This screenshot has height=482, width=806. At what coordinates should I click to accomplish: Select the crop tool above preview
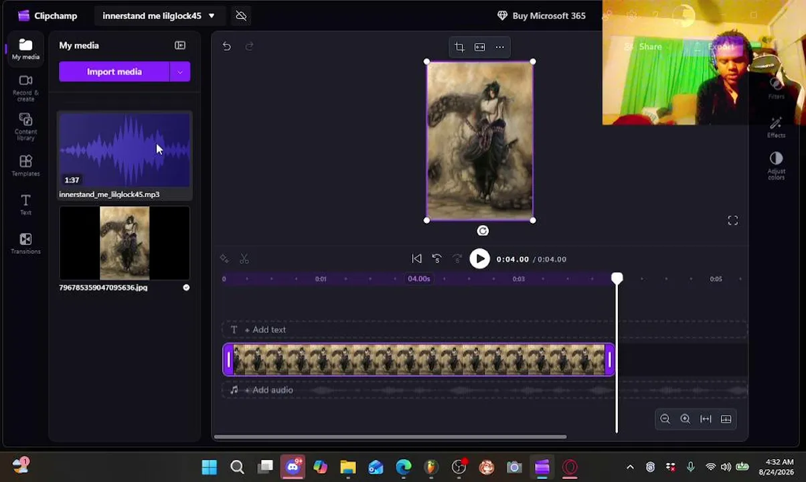pyautogui.click(x=459, y=47)
